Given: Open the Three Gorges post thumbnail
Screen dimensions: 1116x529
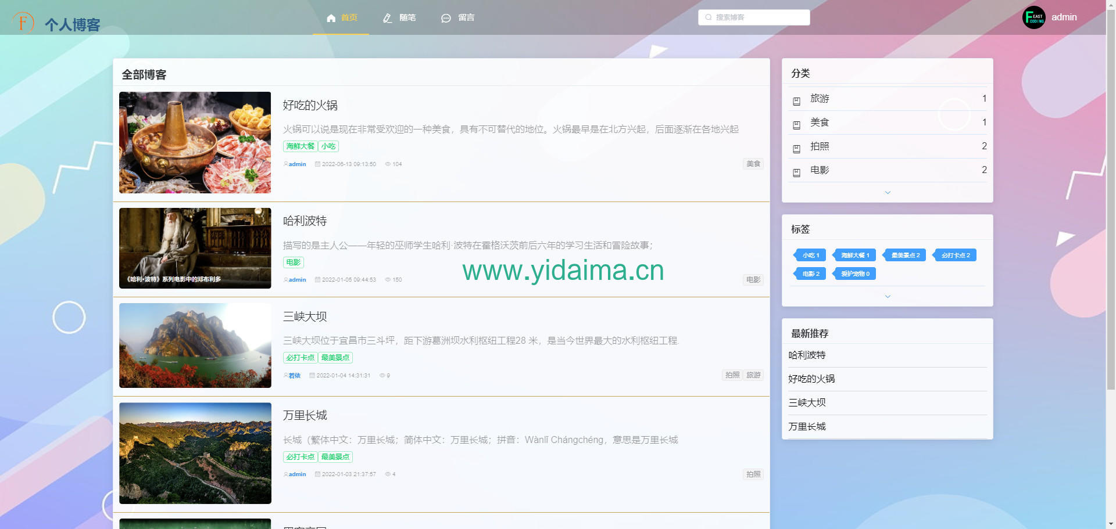Looking at the screenshot, I should [x=195, y=346].
